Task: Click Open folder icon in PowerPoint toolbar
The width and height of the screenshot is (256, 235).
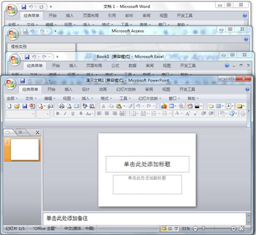Action: pyautogui.click(x=17, y=106)
